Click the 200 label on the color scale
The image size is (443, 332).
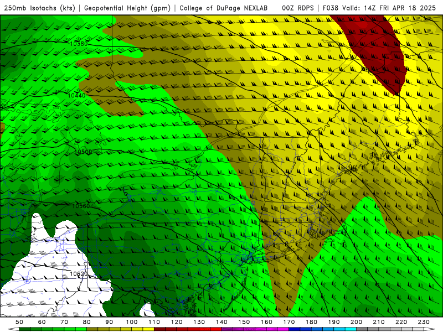click(x=357, y=322)
